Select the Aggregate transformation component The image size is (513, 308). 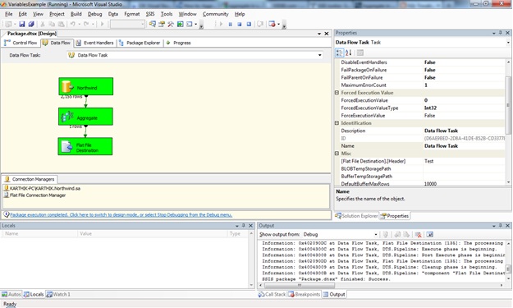(85, 117)
